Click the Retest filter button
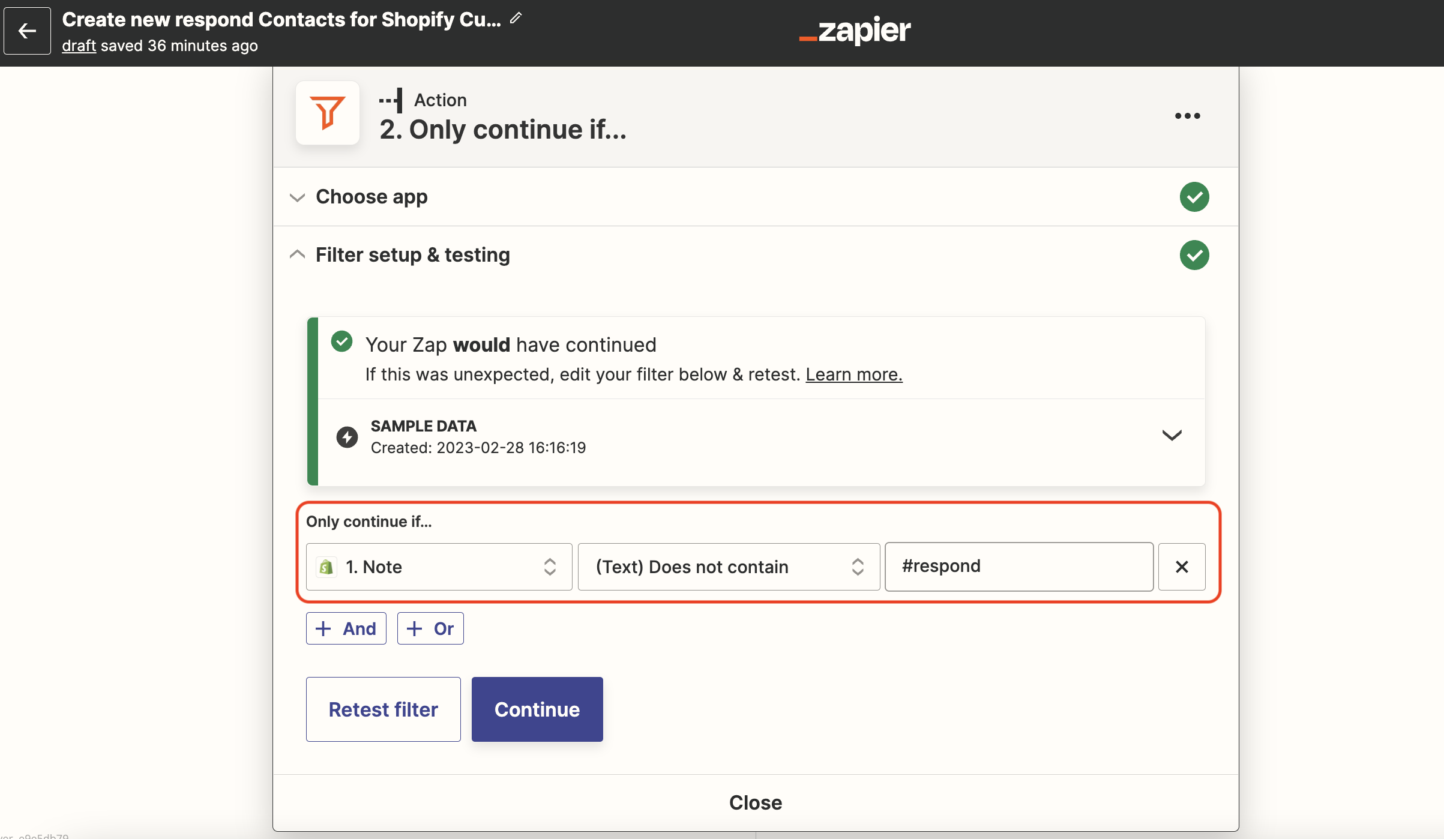 [x=383, y=709]
